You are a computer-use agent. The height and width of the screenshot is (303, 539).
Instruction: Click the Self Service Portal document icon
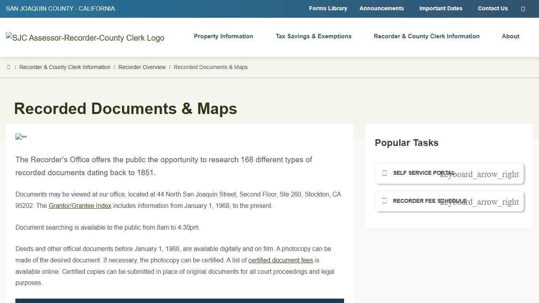[384, 173]
